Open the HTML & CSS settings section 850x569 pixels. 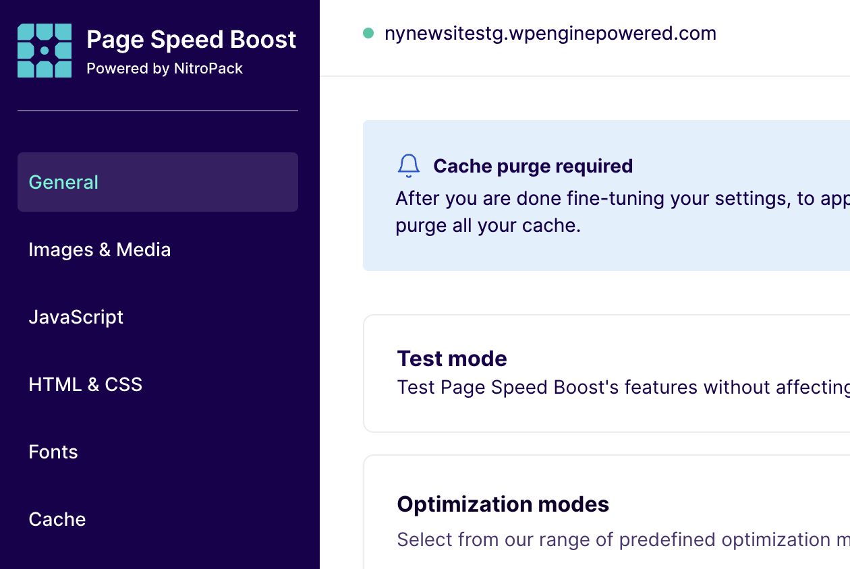(85, 384)
